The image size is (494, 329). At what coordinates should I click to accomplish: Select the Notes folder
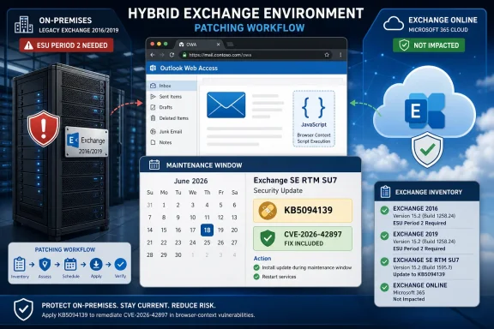click(x=165, y=142)
